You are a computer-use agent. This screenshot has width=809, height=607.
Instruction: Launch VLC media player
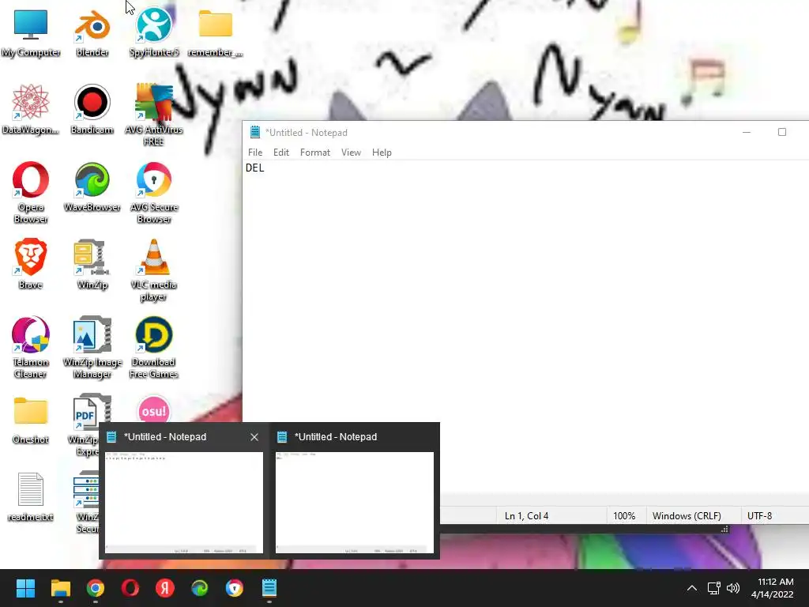pos(154,270)
